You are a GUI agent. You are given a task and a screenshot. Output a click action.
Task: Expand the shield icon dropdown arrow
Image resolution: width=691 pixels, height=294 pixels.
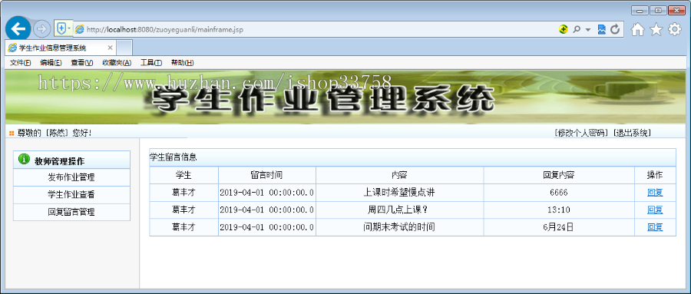click(x=69, y=28)
